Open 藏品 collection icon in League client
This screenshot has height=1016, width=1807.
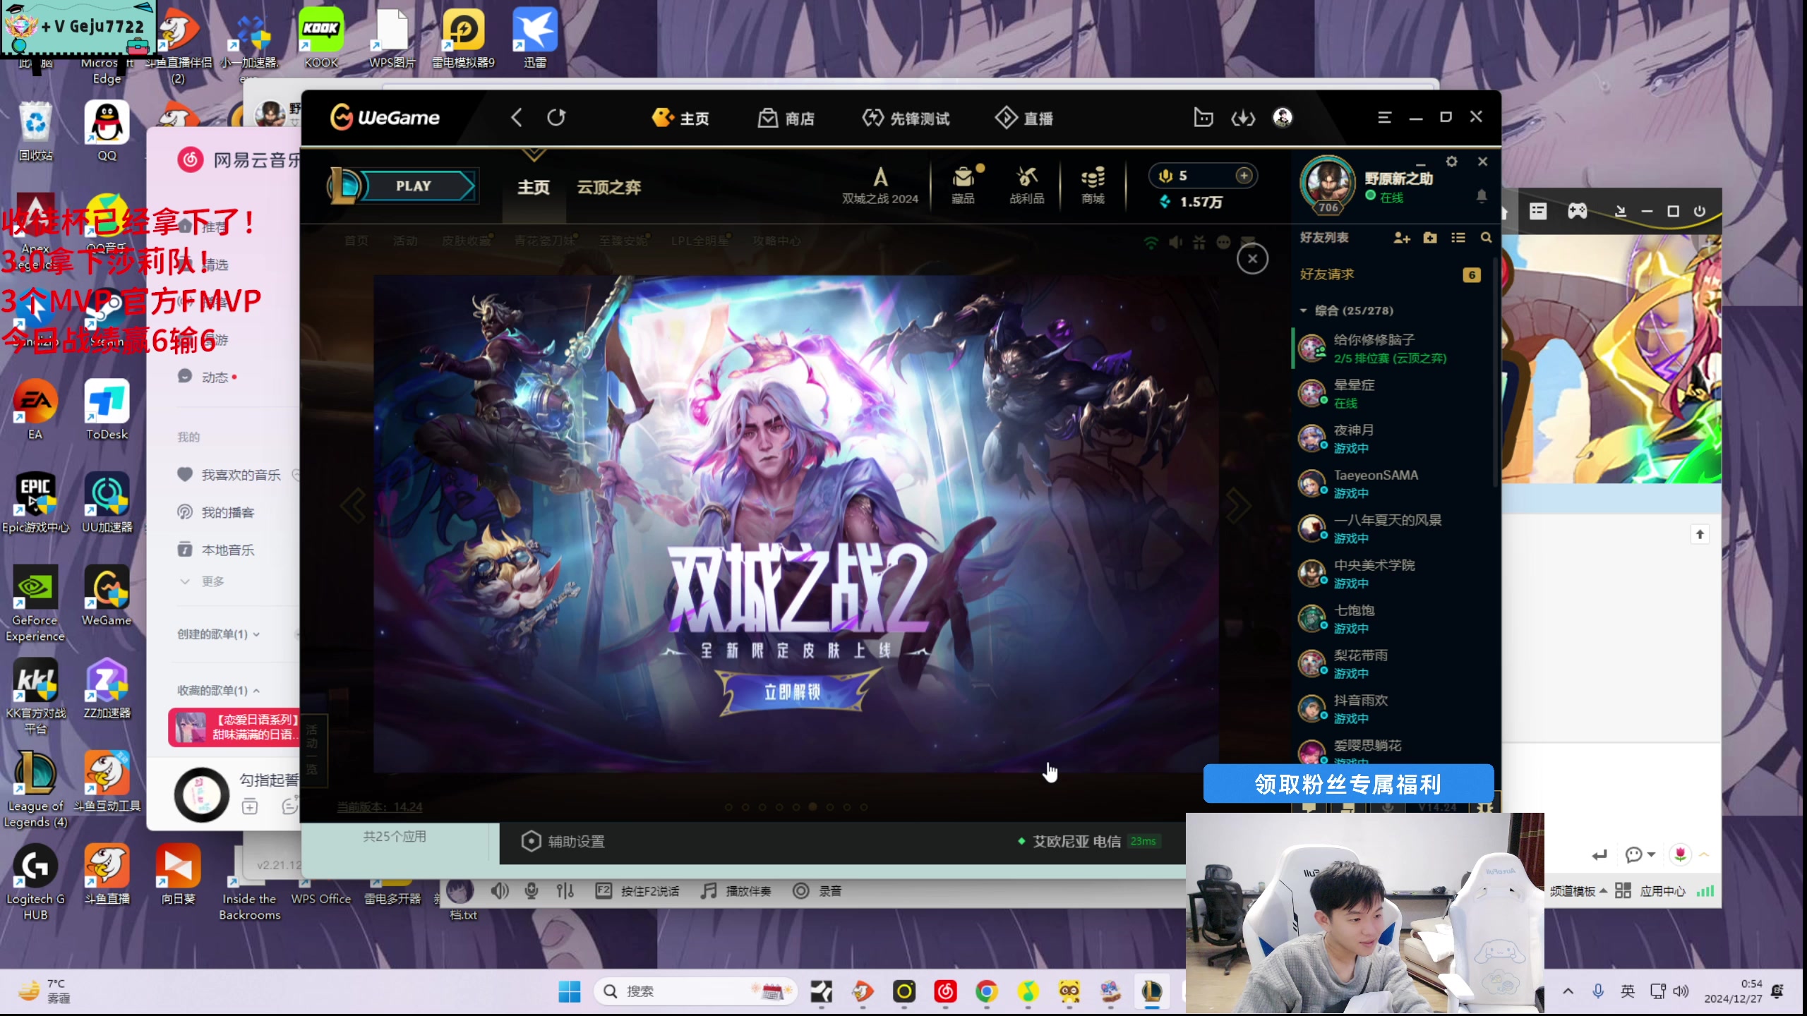(963, 186)
